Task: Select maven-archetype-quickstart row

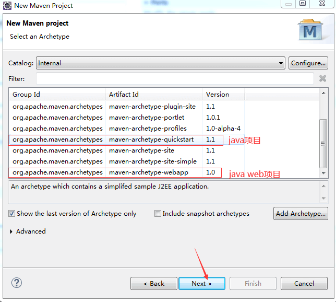Action: (x=126, y=140)
